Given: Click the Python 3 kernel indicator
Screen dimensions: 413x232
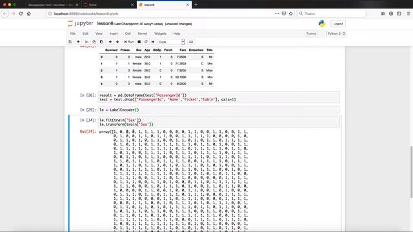Looking at the screenshot, I should click(x=336, y=34).
